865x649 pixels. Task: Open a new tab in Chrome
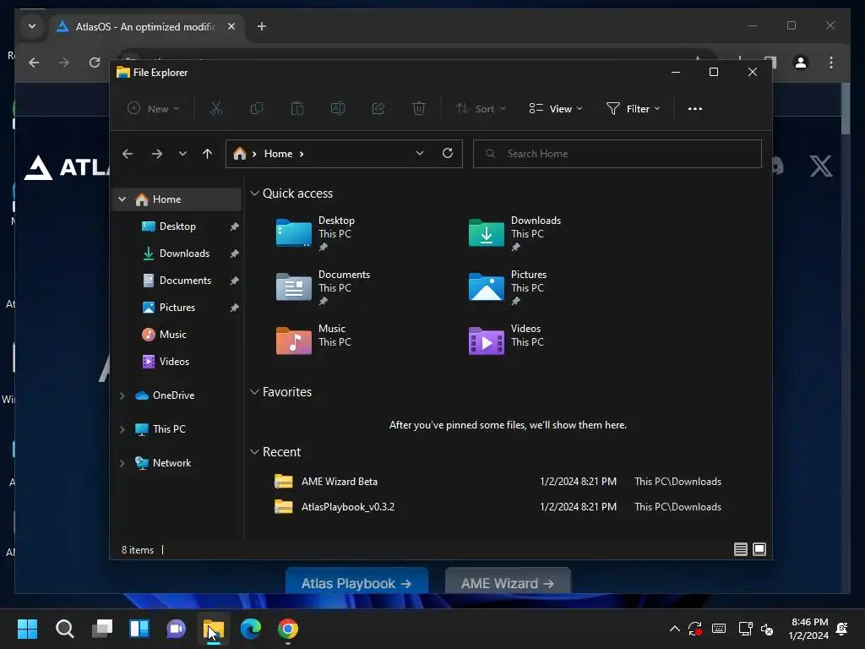262,26
